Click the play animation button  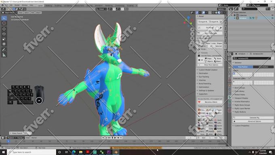(115, 138)
